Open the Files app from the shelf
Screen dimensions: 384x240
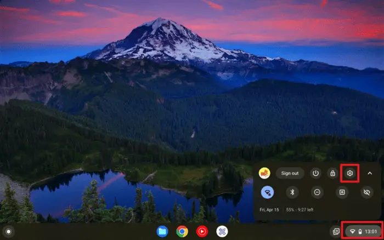pos(162,231)
